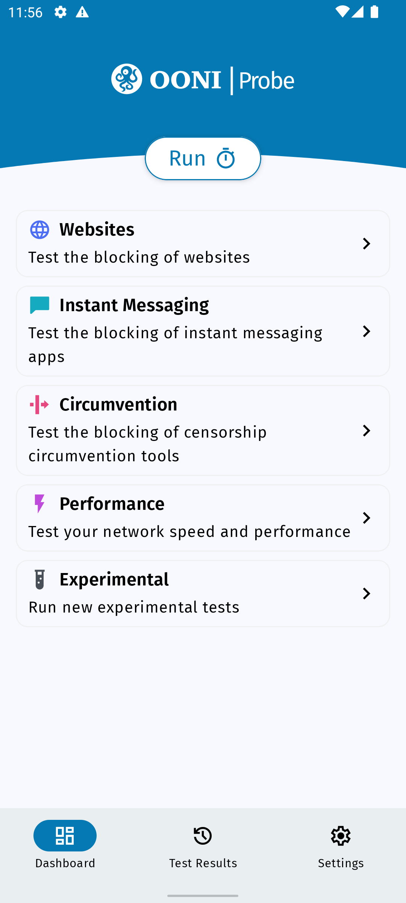Tap the stopwatch icon in Run button

click(x=226, y=158)
